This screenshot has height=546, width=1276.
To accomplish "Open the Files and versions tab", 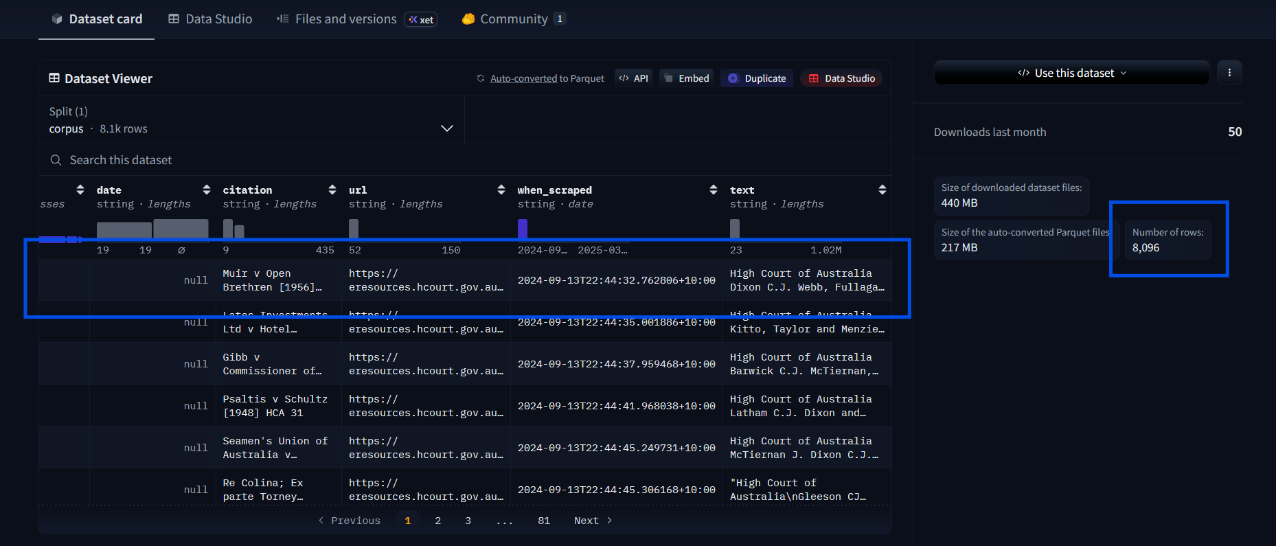I will 345,19.
